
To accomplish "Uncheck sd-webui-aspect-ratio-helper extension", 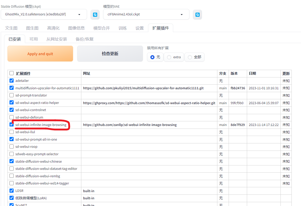I will [x=12, y=103].
